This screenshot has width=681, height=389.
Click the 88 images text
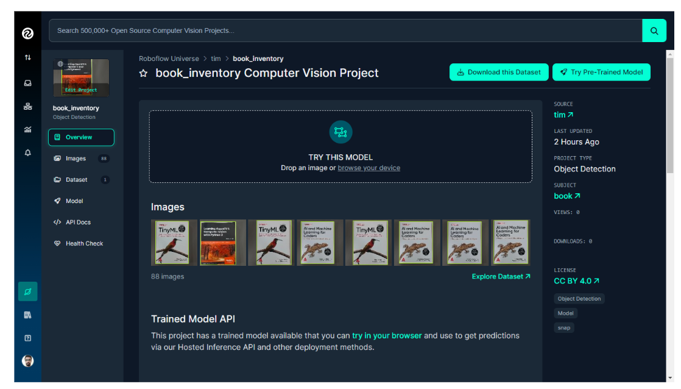coord(168,276)
